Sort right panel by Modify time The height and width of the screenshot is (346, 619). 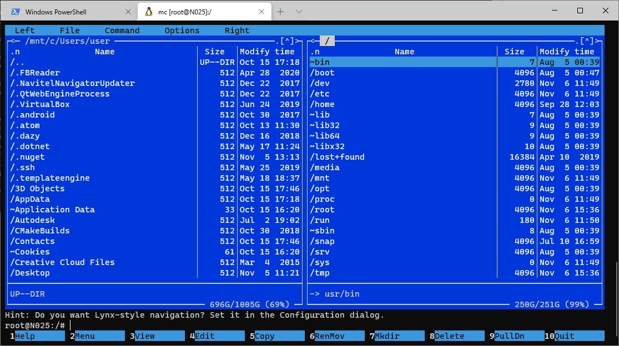point(567,52)
